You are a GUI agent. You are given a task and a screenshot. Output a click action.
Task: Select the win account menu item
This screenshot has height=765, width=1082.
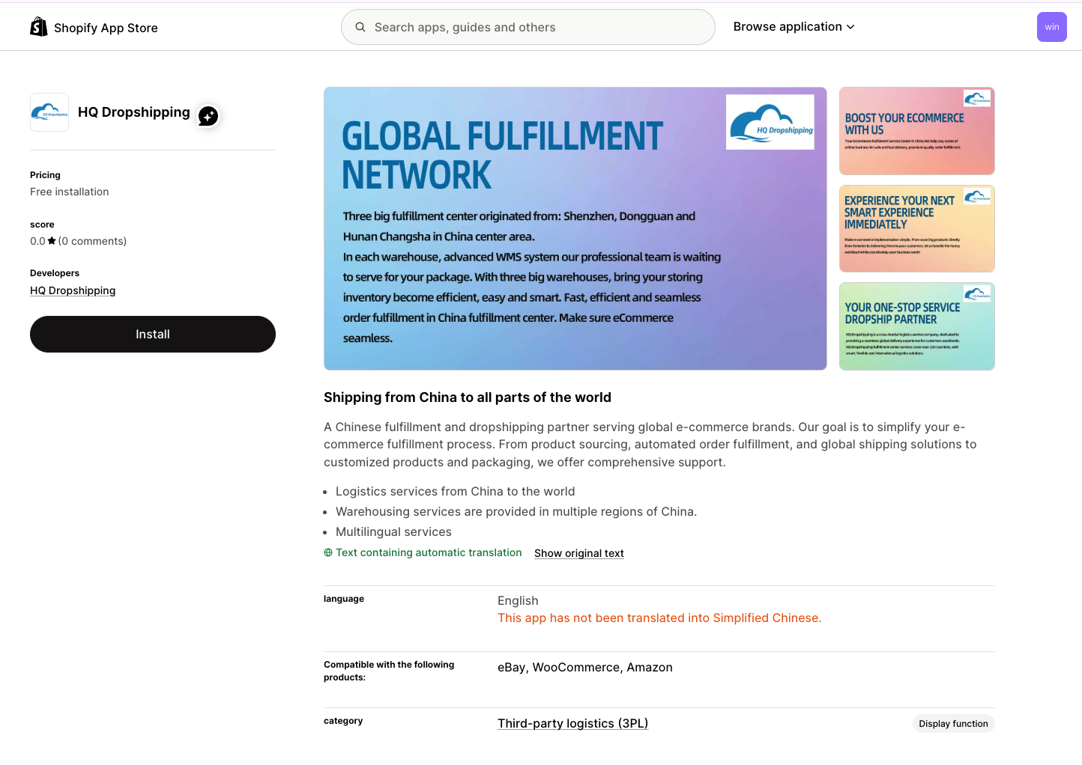tap(1051, 26)
